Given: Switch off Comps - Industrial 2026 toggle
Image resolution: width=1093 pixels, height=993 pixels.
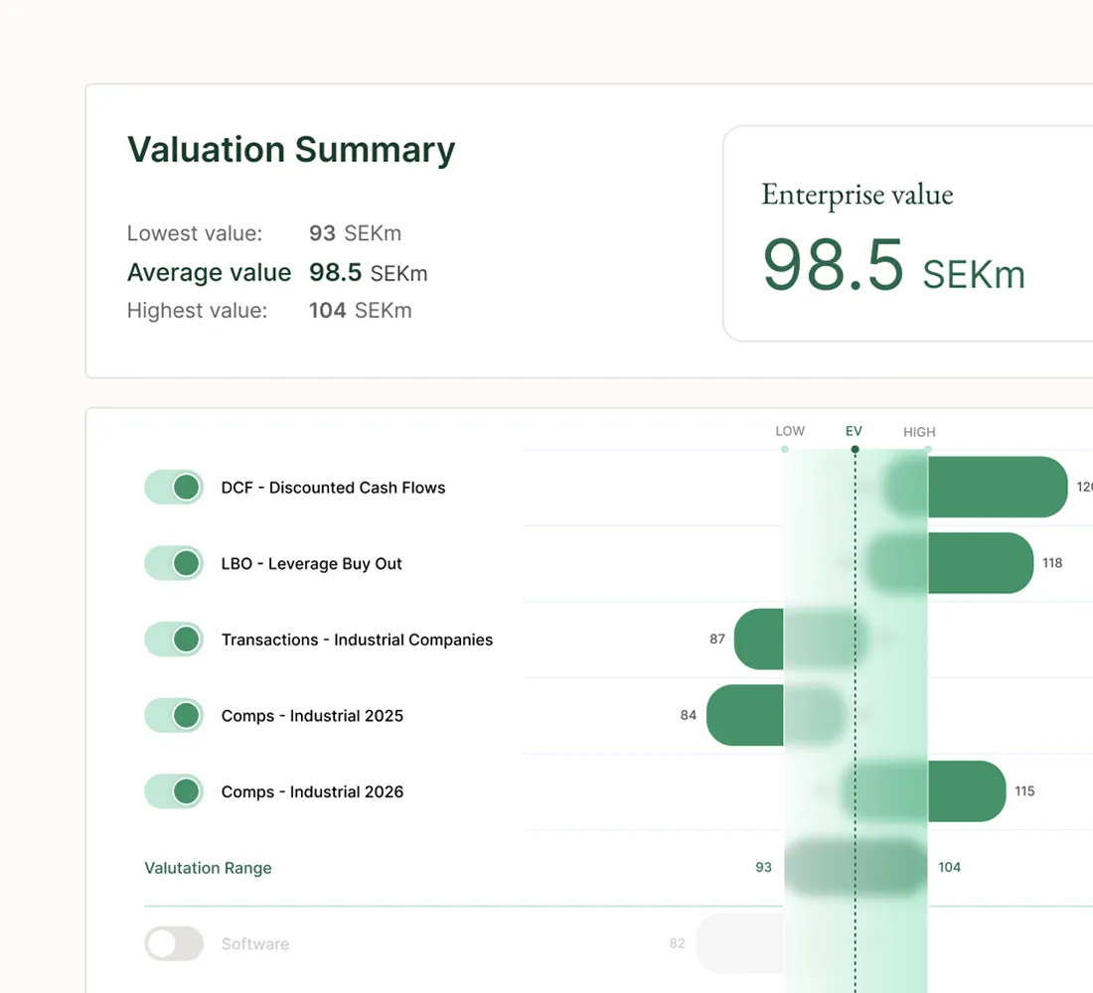Looking at the screenshot, I should [174, 790].
